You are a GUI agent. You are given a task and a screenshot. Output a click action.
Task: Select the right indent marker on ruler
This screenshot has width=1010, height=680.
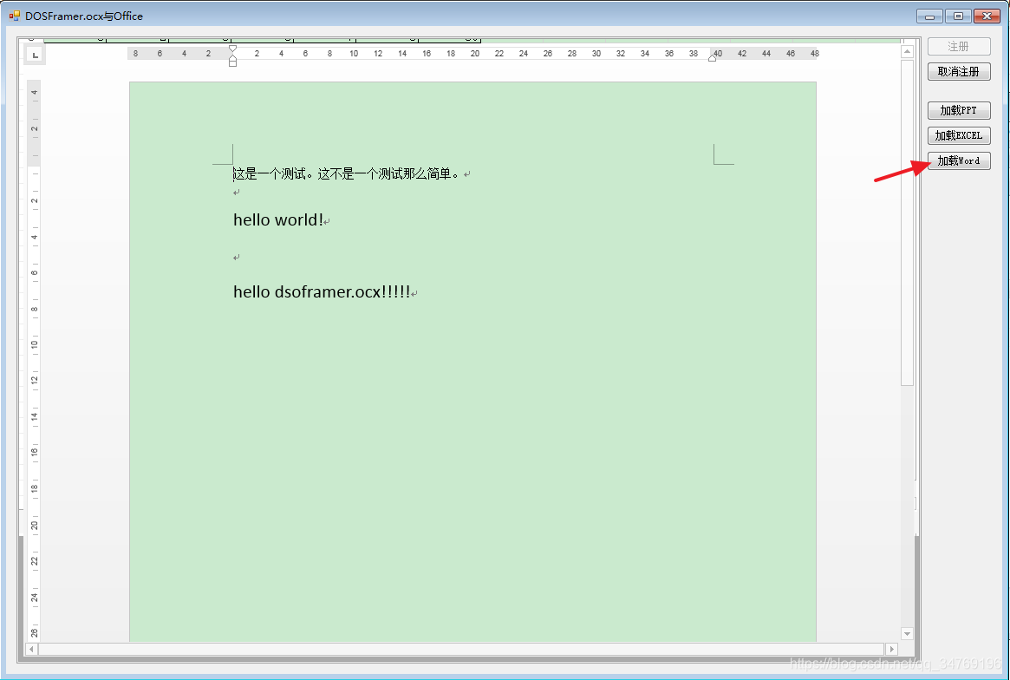coord(712,58)
